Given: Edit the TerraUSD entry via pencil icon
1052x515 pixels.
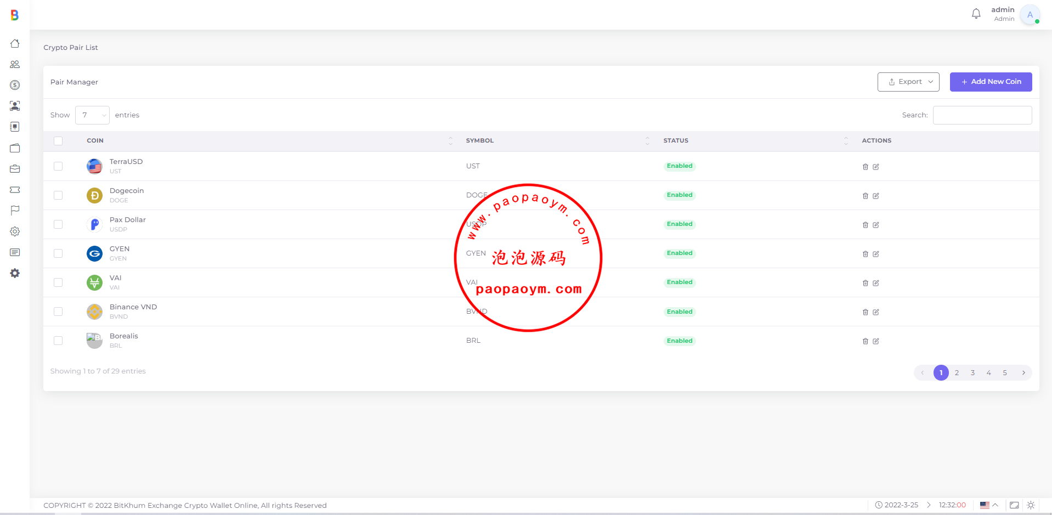Looking at the screenshot, I should coord(876,167).
